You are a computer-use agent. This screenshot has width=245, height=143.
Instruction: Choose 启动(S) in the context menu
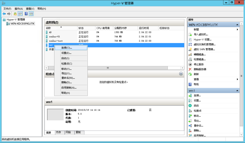point(71,58)
